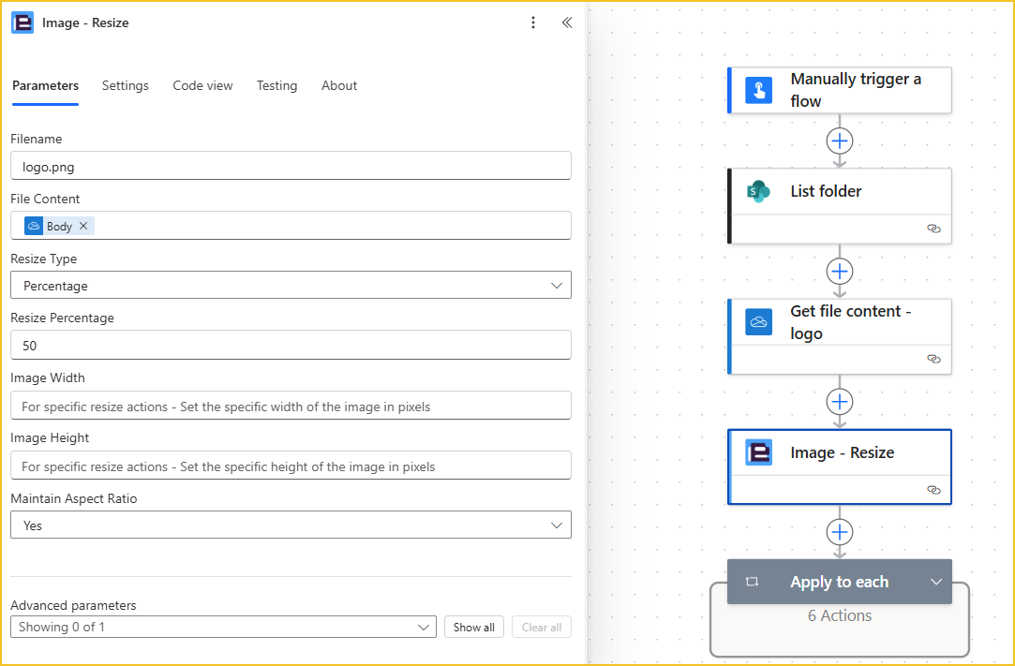1015x666 pixels.
Task: Collapse the Apply to each chevron
Action: 935,582
